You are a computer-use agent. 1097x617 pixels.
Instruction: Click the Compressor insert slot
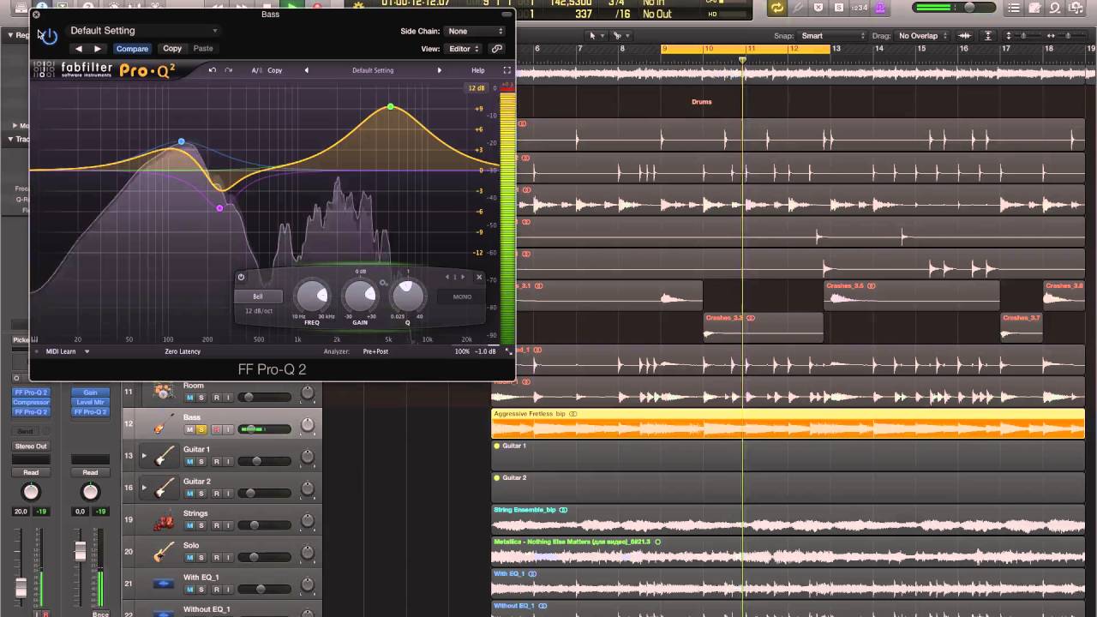tap(31, 402)
